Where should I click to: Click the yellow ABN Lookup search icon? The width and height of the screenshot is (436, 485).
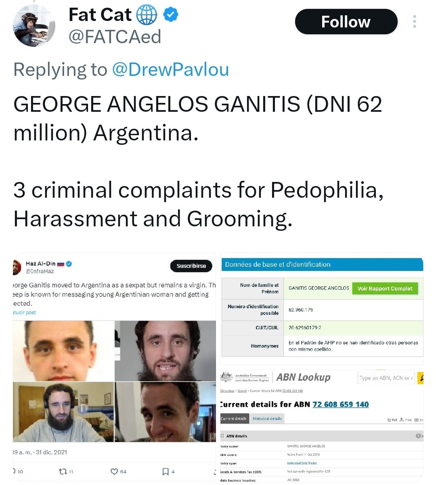[x=421, y=378]
